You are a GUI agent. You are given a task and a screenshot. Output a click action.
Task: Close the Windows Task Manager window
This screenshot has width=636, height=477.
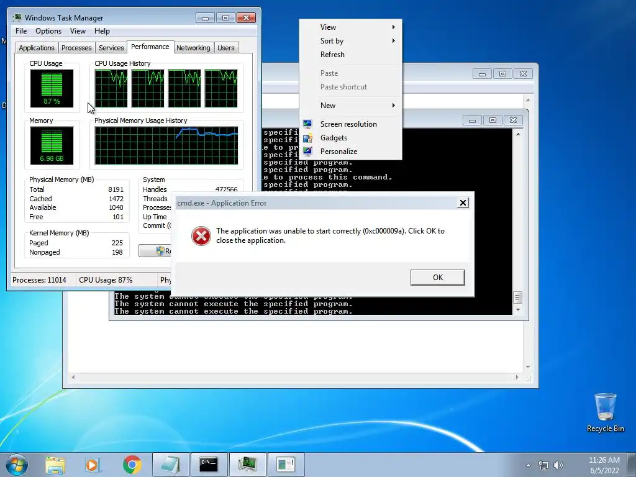pos(246,18)
